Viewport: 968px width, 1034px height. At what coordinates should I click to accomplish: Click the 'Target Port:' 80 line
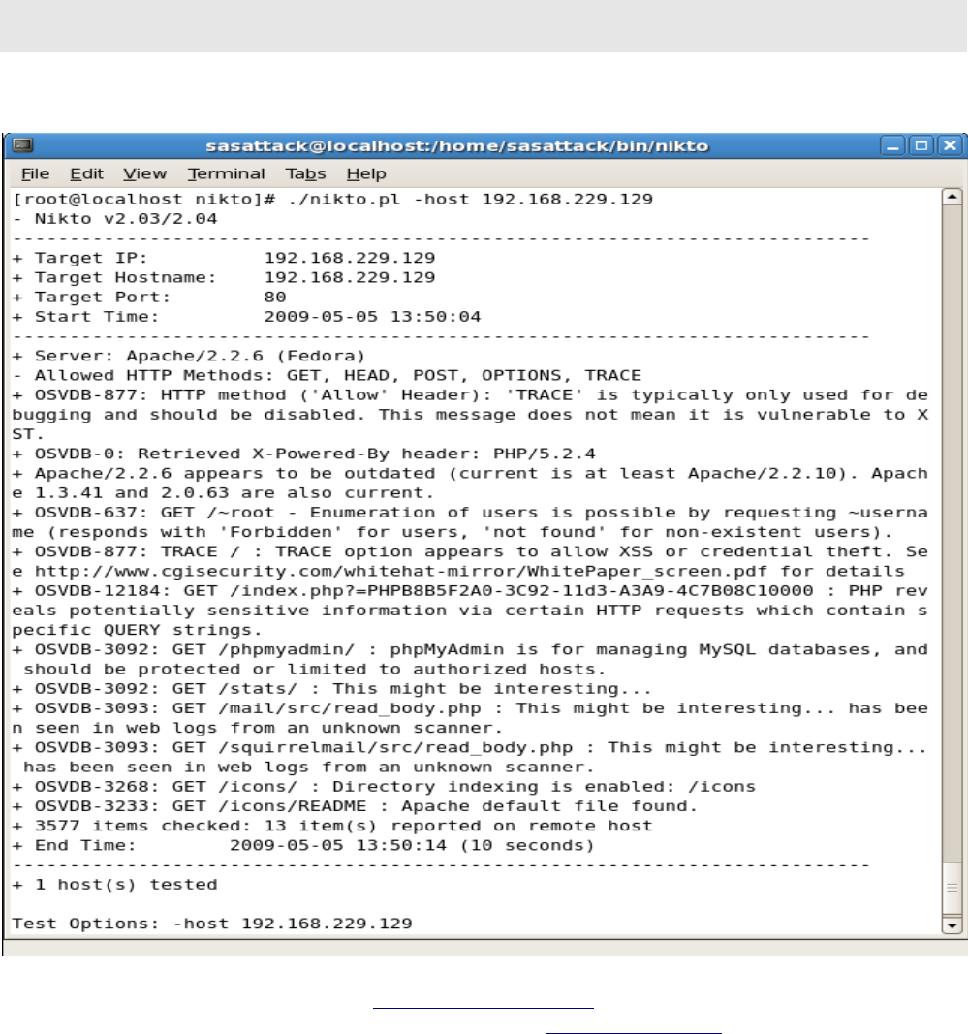[149, 298]
